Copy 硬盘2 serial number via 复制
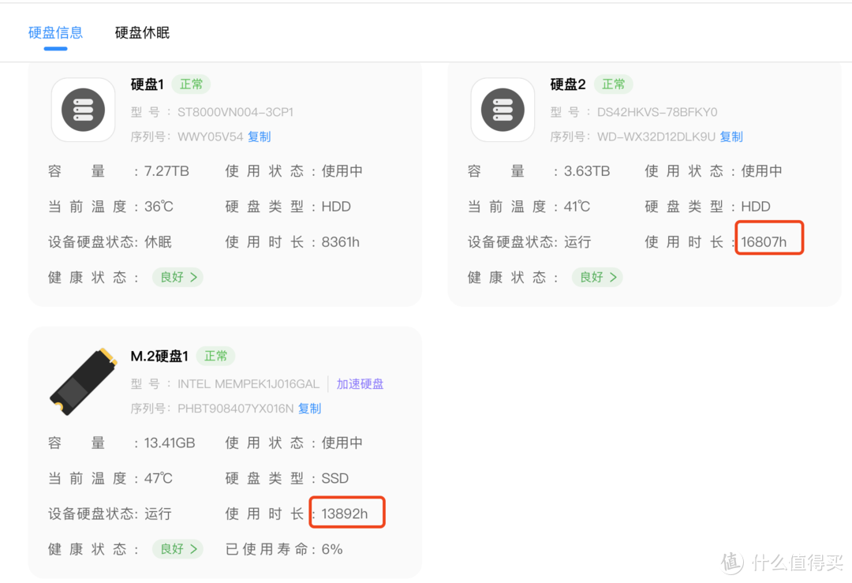 point(731,136)
